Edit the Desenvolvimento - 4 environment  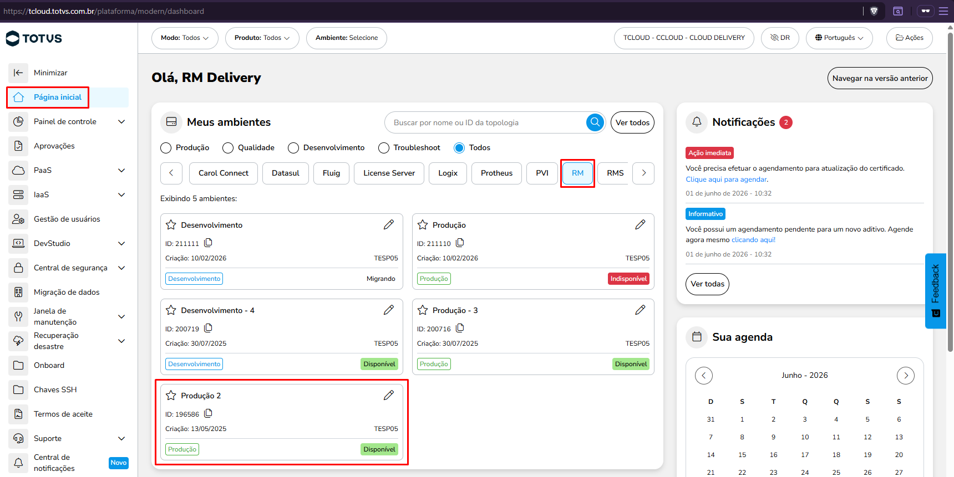(x=389, y=310)
